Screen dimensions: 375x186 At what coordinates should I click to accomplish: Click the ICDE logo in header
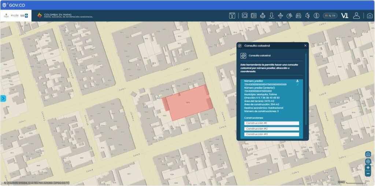pos(15,15)
